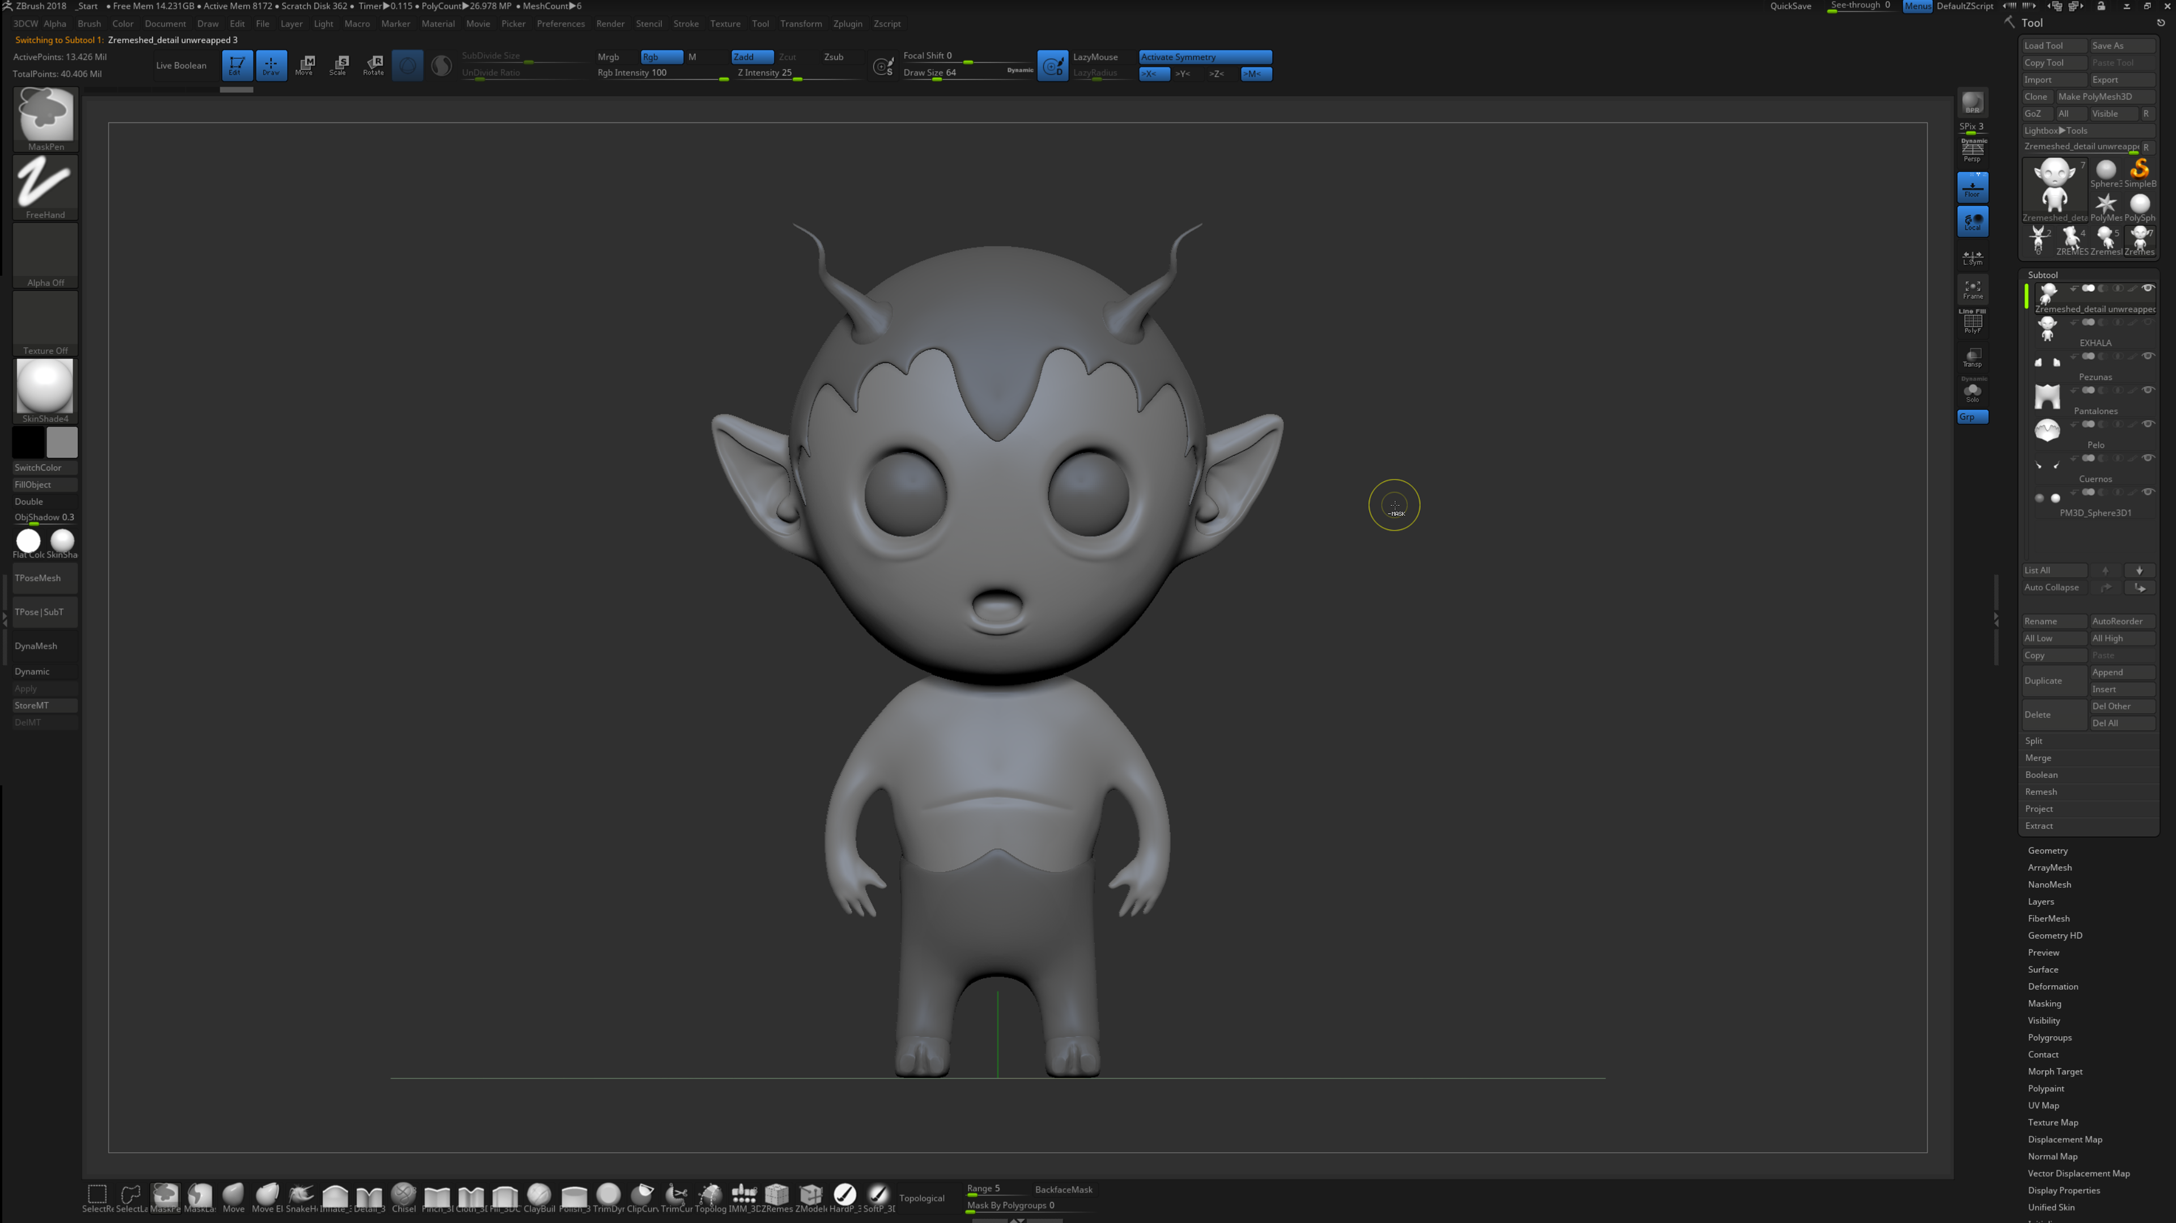This screenshot has width=2176, height=1223.
Task: Open the Polygroups section
Action: 2049,1037
